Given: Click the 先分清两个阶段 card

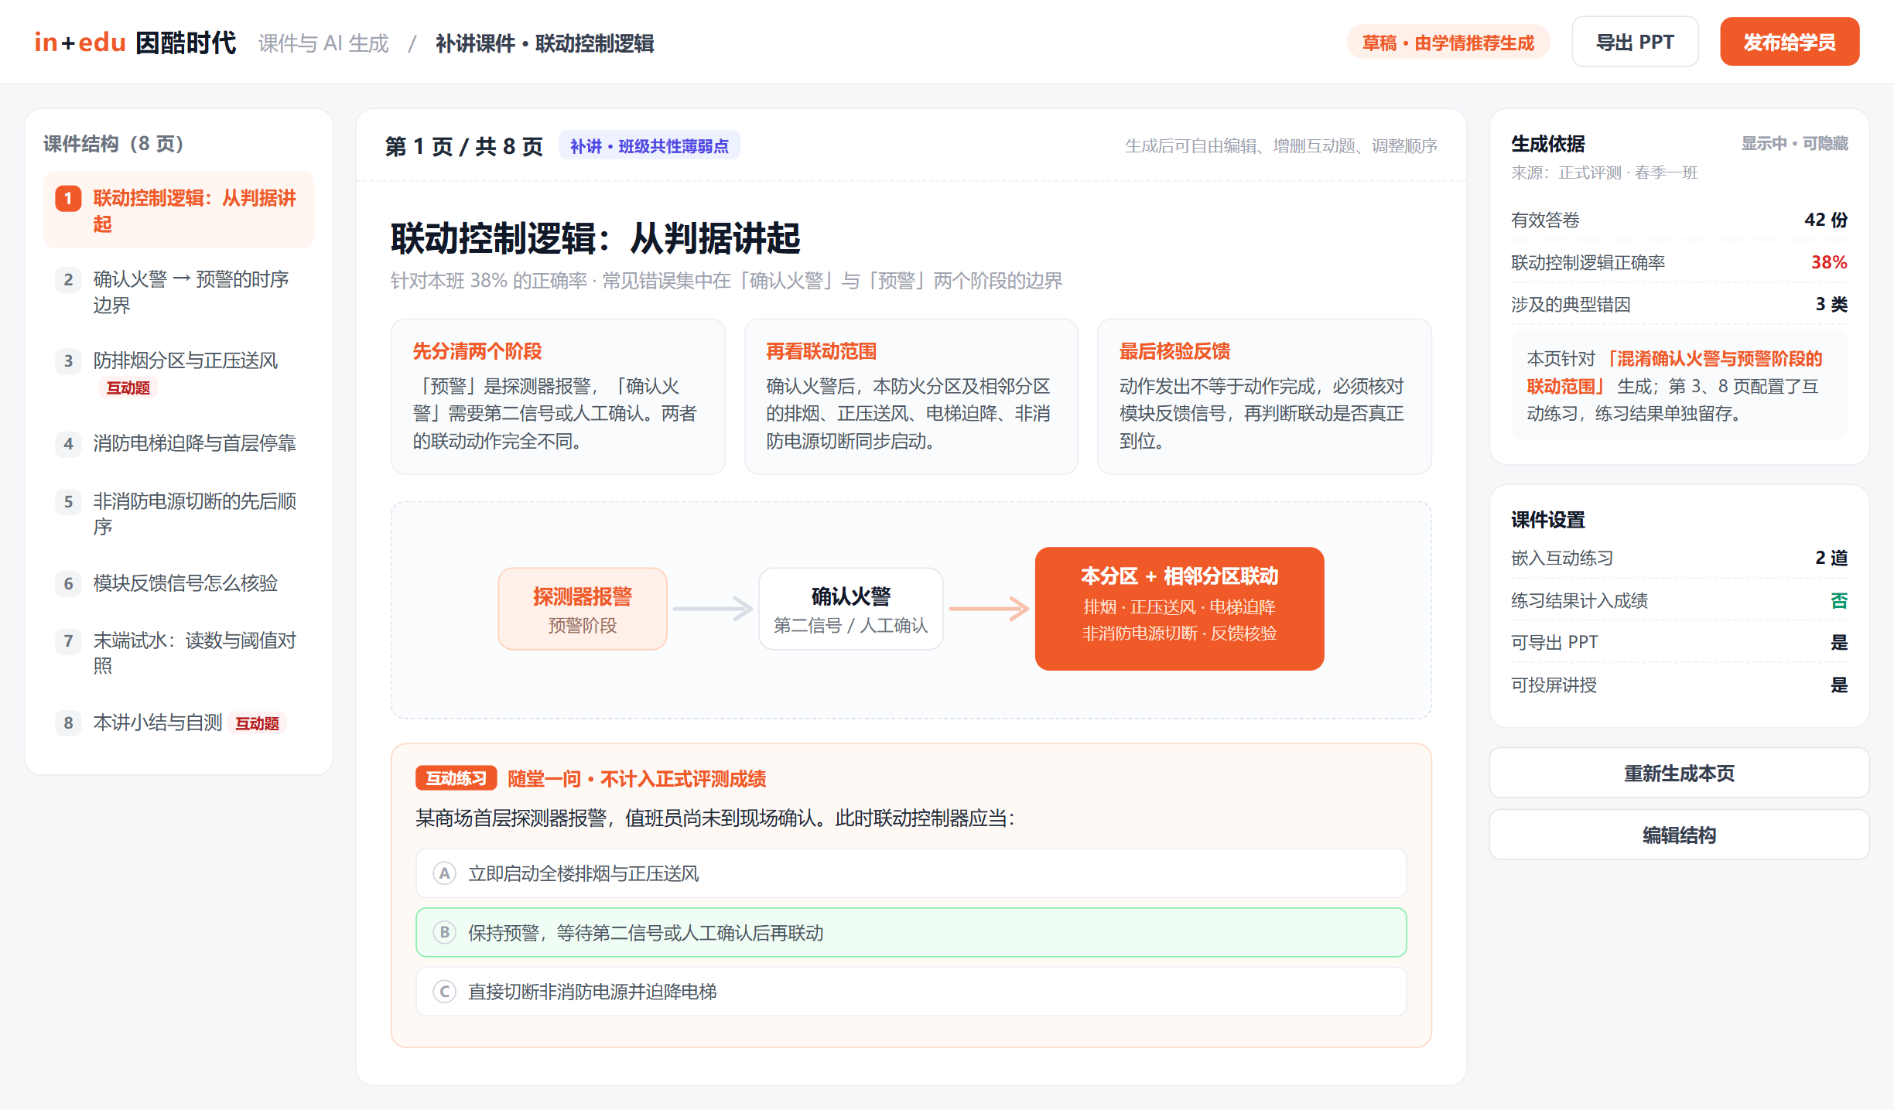Looking at the screenshot, I should pyautogui.click(x=558, y=396).
